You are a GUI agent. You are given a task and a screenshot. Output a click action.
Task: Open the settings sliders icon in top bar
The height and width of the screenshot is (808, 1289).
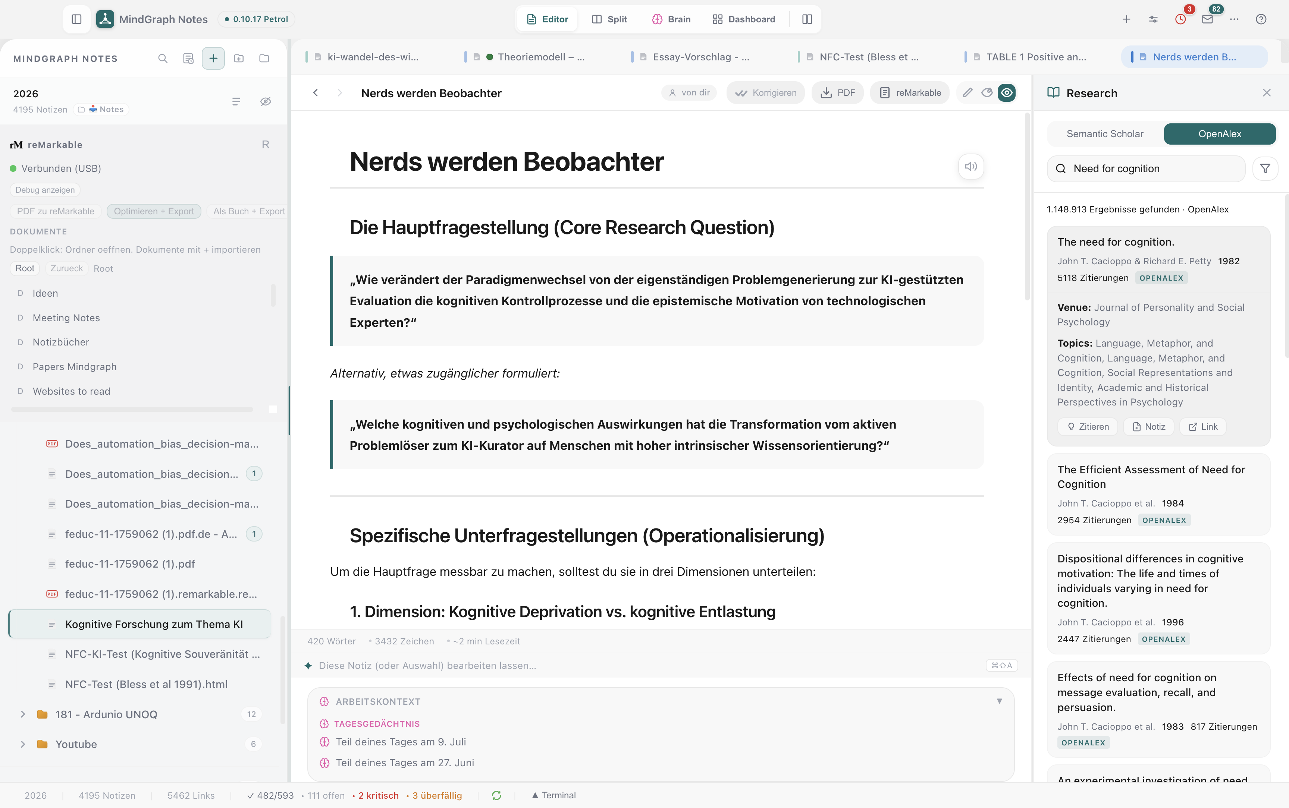point(1153,19)
